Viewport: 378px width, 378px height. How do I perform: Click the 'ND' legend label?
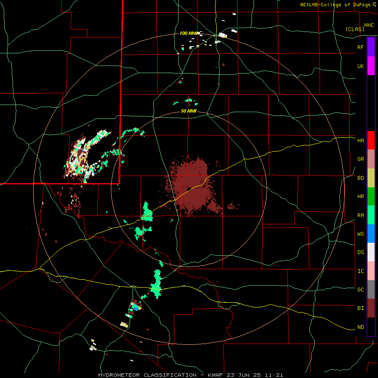tap(360, 327)
